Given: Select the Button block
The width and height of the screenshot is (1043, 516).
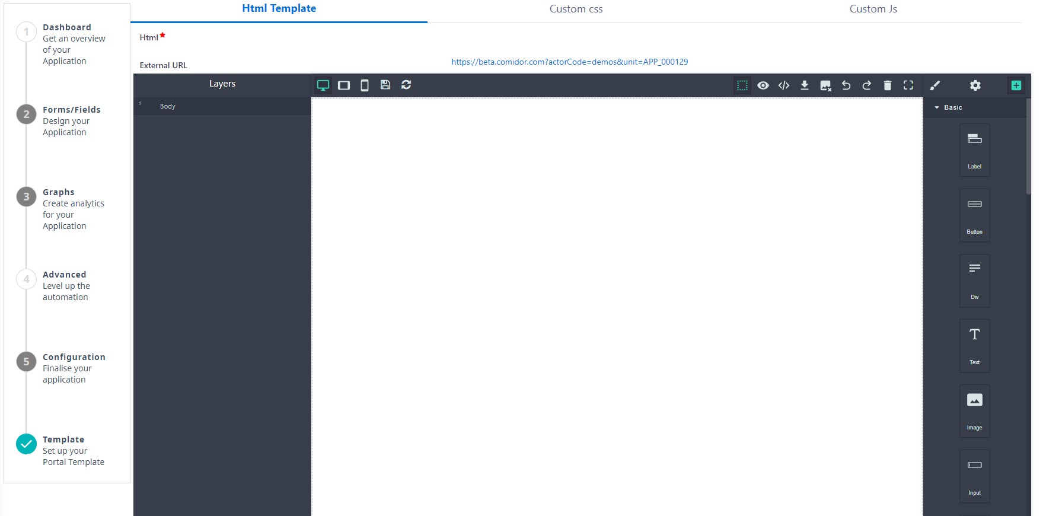Looking at the screenshot, I should pos(975,215).
